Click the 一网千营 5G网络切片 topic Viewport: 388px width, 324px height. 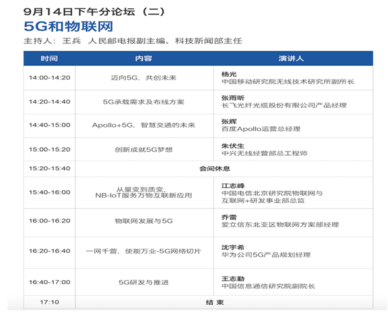pos(144,251)
